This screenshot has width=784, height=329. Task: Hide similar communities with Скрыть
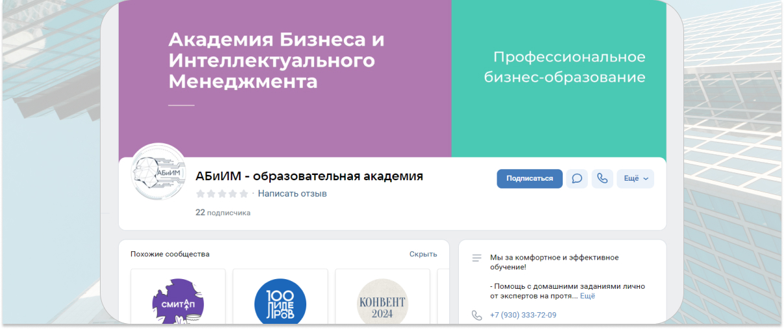click(423, 254)
